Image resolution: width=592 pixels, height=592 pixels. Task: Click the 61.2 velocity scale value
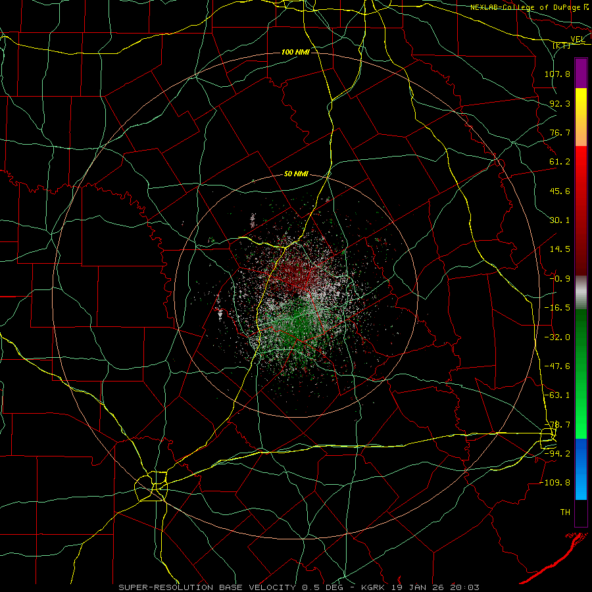(560, 162)
